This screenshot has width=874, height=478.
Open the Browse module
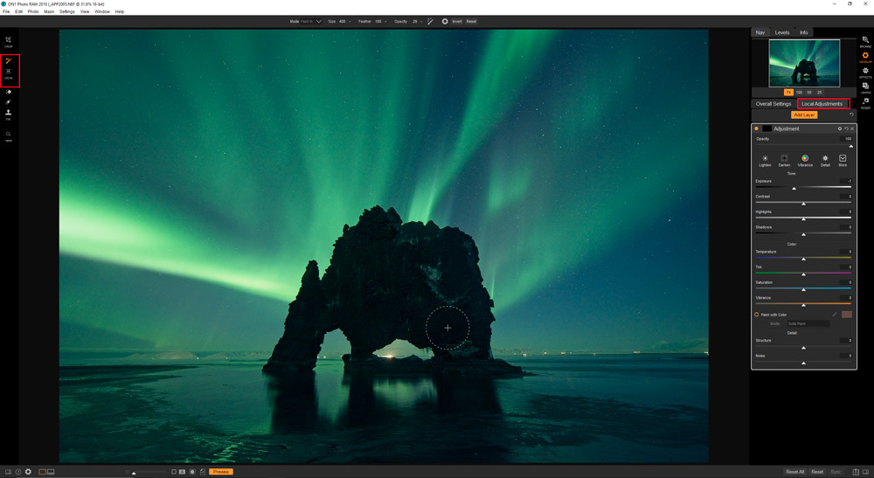pos(865,41)
